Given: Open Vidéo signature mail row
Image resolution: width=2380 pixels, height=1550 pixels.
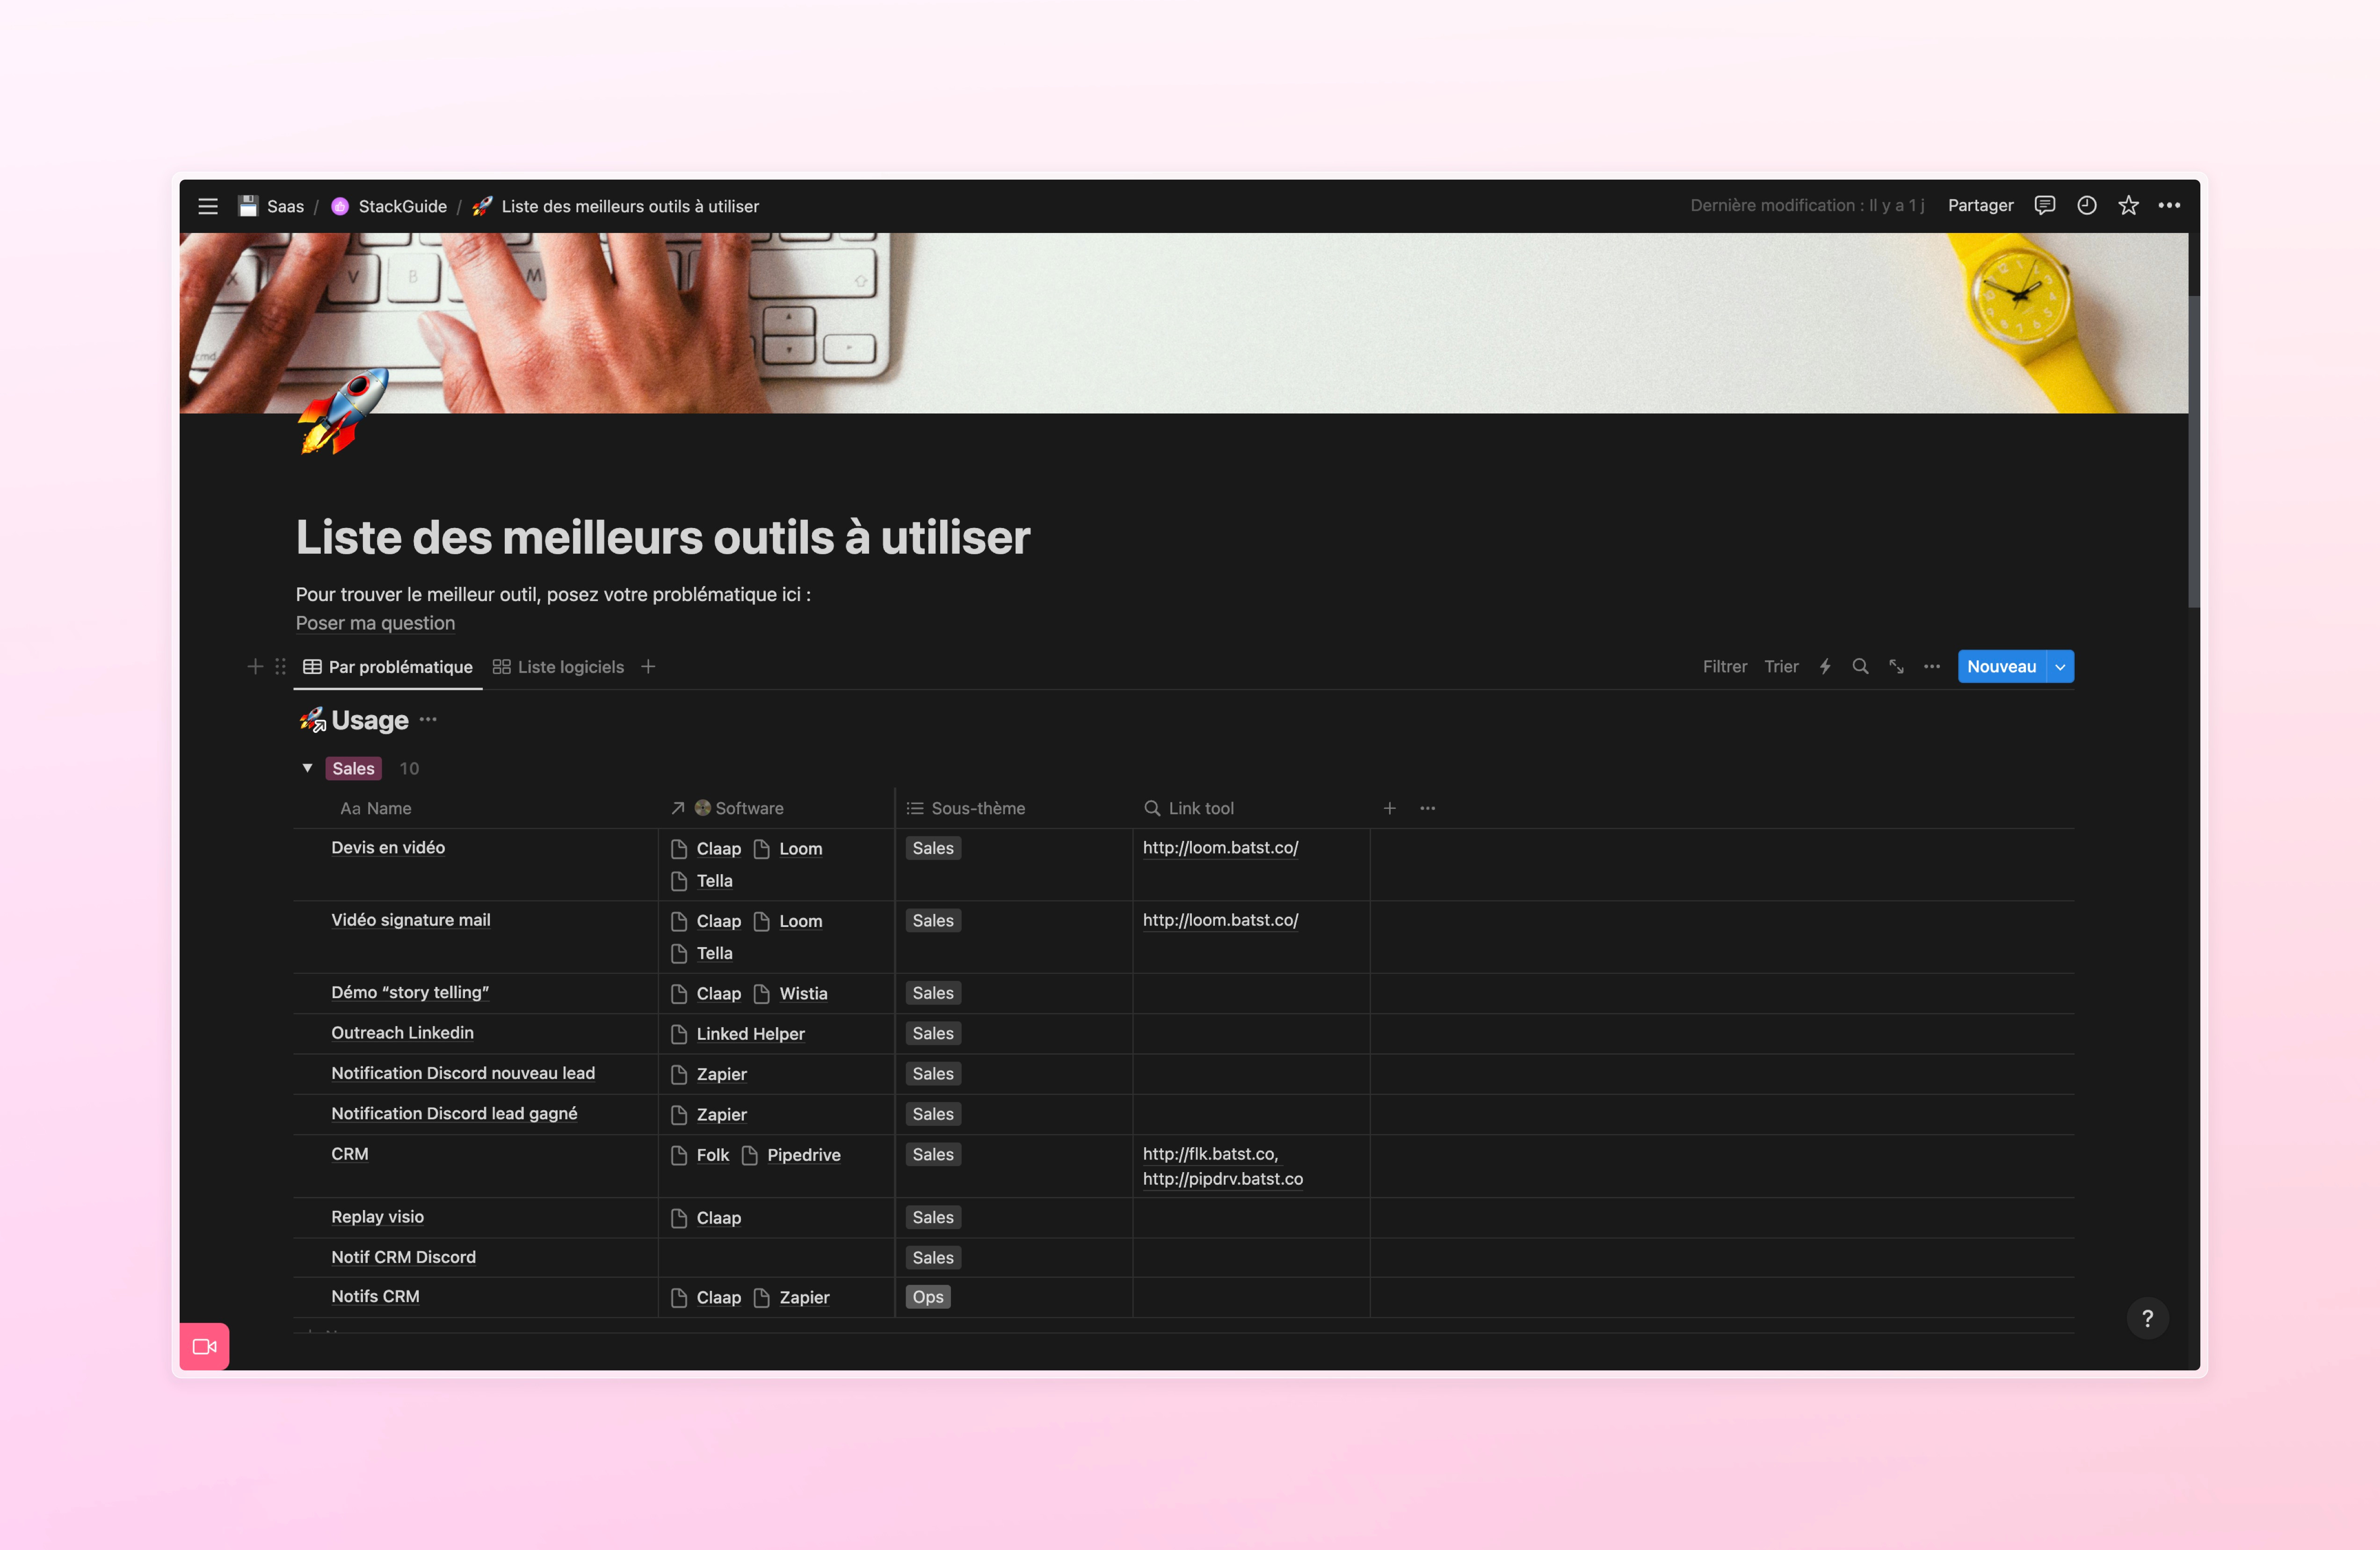Looking at the screenshot, I should coord(411,920).
